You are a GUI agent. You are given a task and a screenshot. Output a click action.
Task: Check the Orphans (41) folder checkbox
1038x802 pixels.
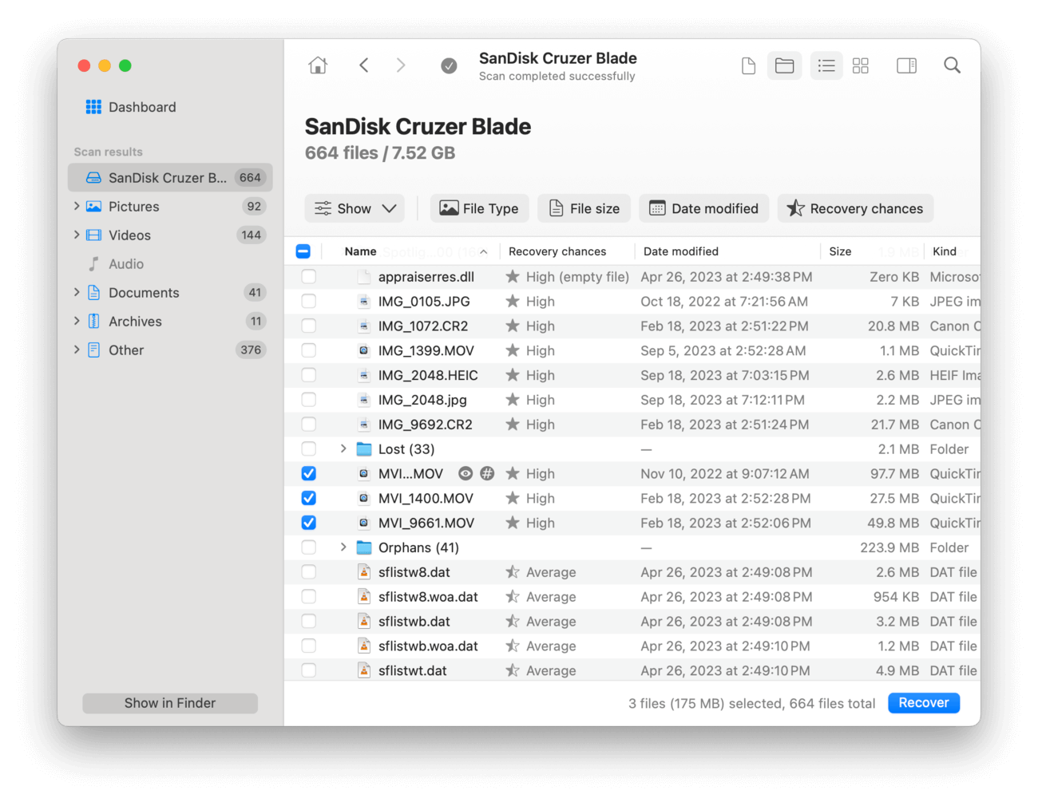[x=309, y=547]
